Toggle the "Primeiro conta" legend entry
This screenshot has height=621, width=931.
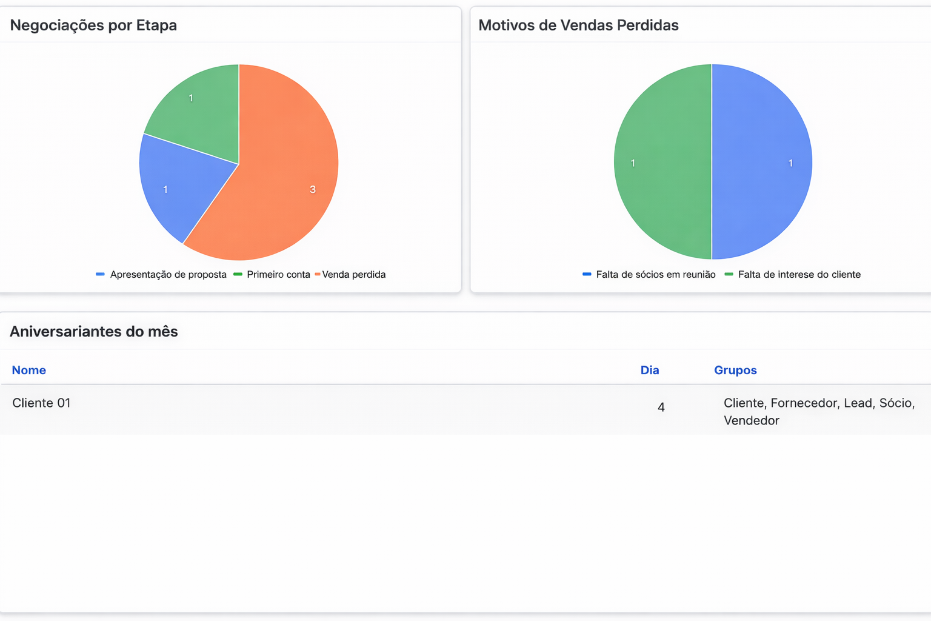[x=278, y=274]
